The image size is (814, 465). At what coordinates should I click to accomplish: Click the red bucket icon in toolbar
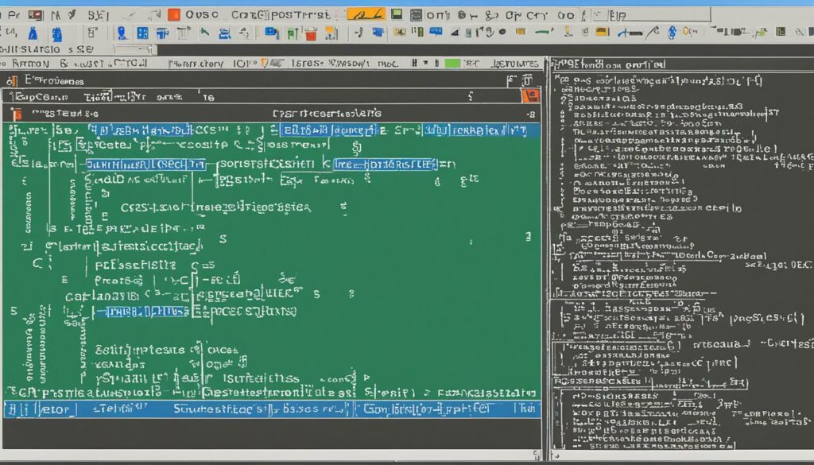pos(311,34)
